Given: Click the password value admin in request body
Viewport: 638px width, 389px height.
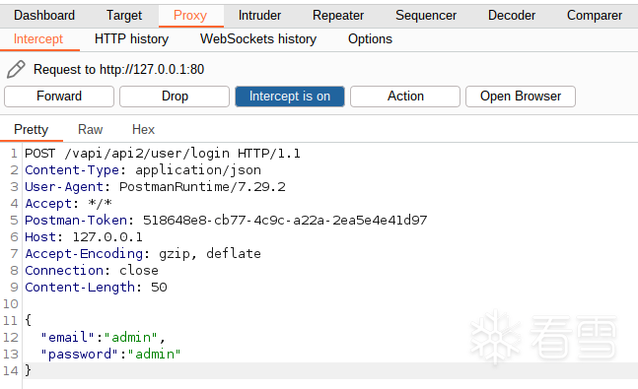Looking at the screenshot, I should tap(155, 355).
